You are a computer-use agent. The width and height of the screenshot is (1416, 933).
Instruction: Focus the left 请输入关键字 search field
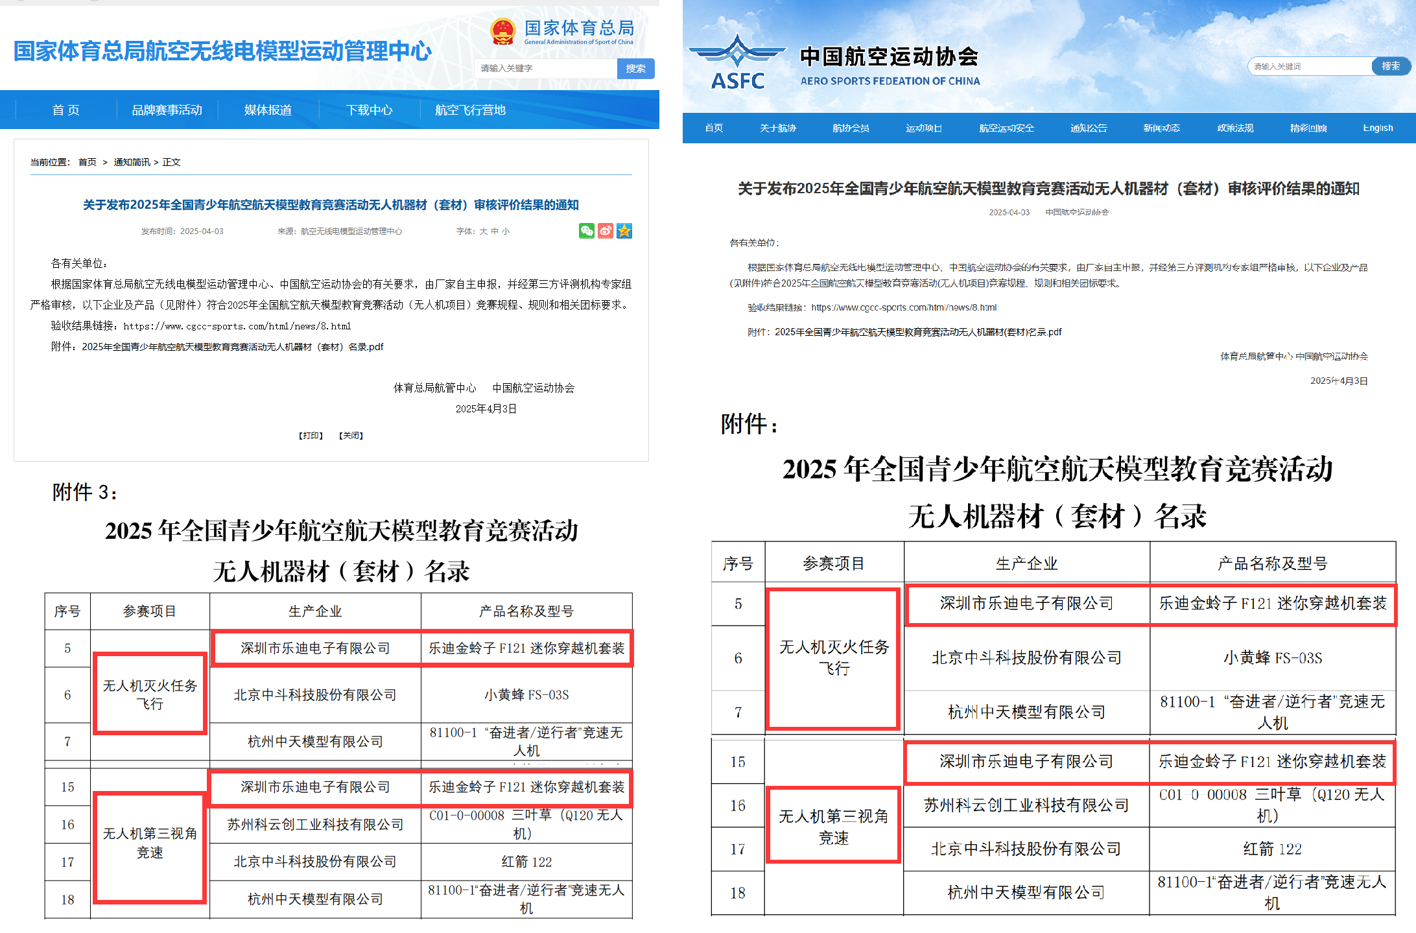(x=546, y=69)
